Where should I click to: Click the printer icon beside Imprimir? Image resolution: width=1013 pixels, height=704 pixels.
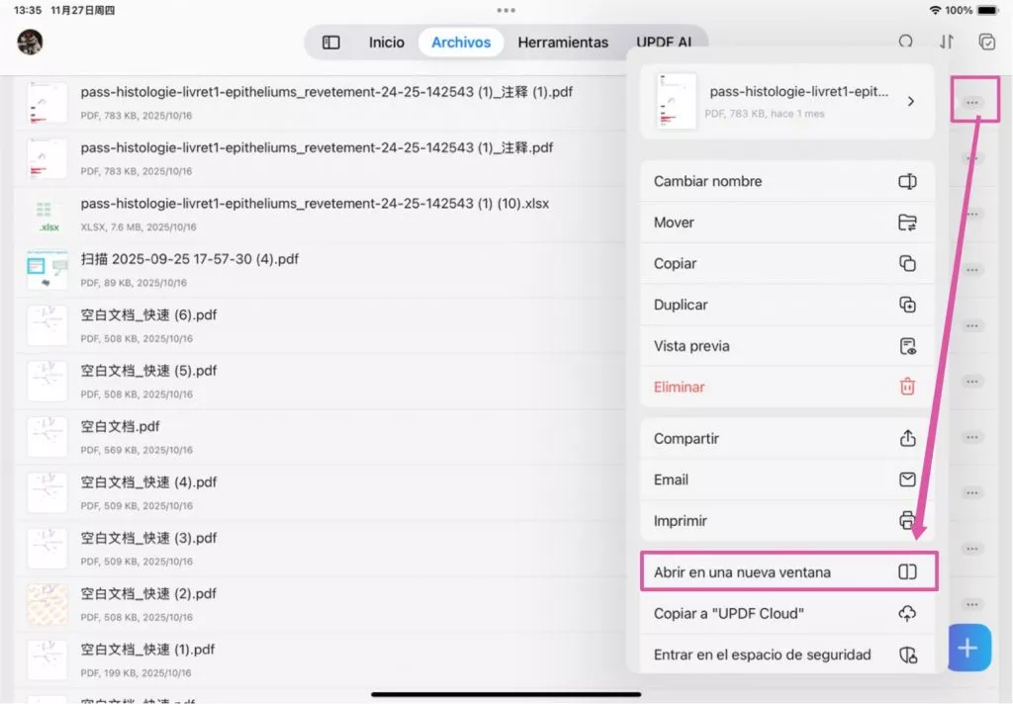point(907,520)
